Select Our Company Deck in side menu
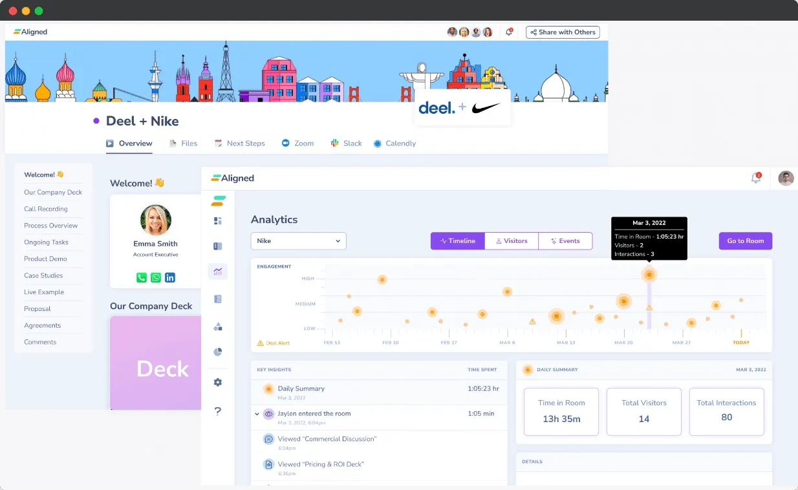The height and width of the screenshot is (490, 798). 54,192
